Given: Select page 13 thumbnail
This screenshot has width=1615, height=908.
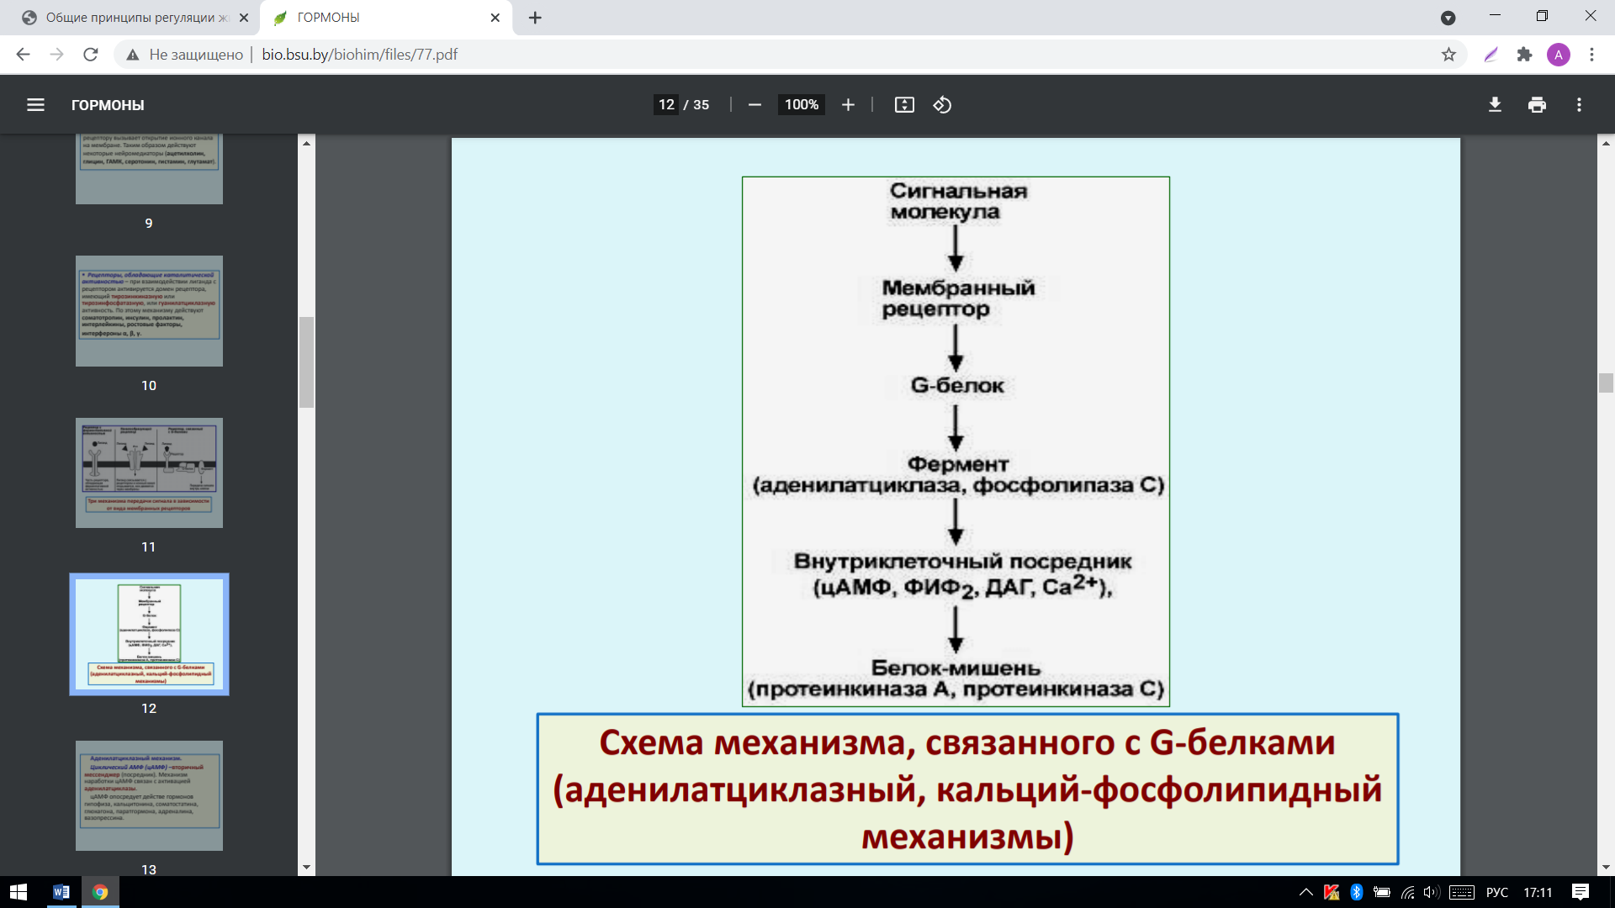Looking at the screenshot, I should pos(149,795).
